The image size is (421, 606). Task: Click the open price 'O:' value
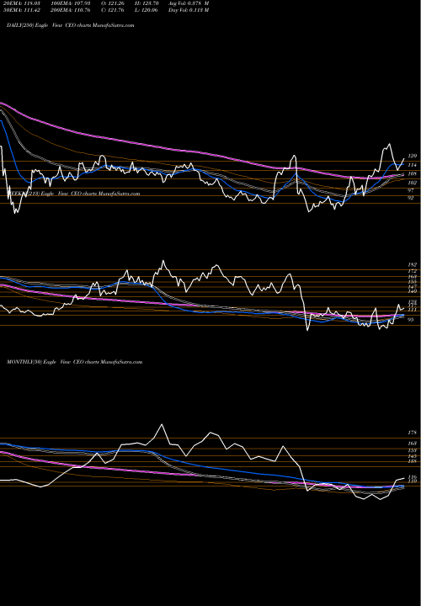[x=113, y=3]
